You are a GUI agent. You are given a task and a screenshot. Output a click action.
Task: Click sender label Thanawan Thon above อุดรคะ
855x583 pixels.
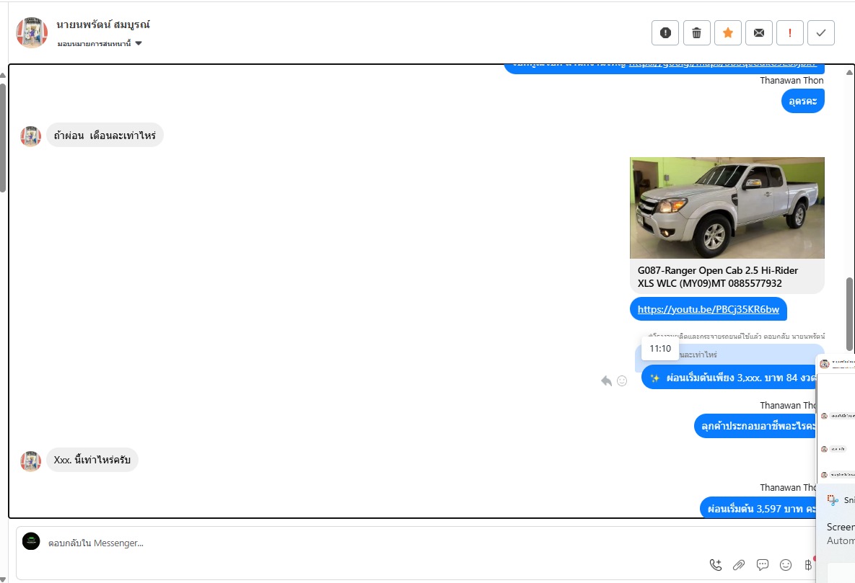[792, 80]
